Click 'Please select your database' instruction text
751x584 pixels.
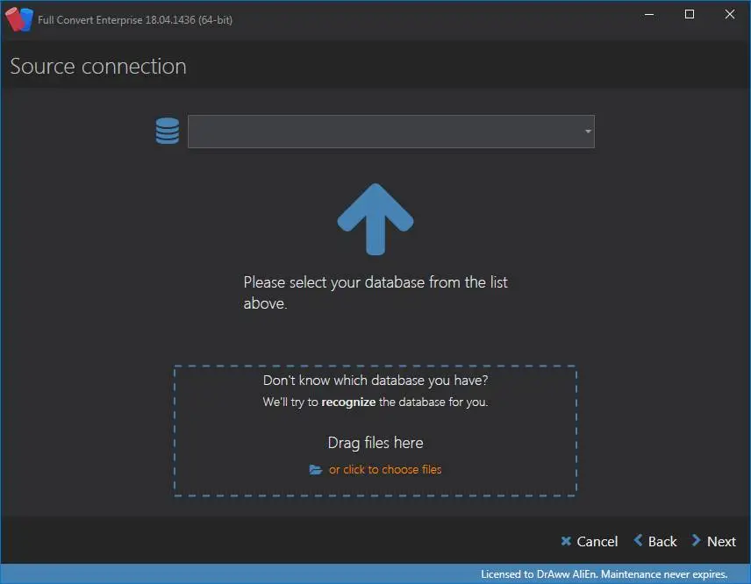coord(375,293)
